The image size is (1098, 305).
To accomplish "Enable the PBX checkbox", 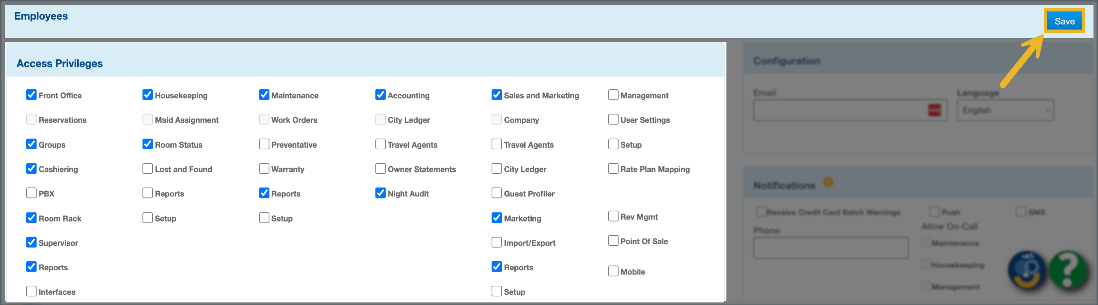I will (31, 193).
